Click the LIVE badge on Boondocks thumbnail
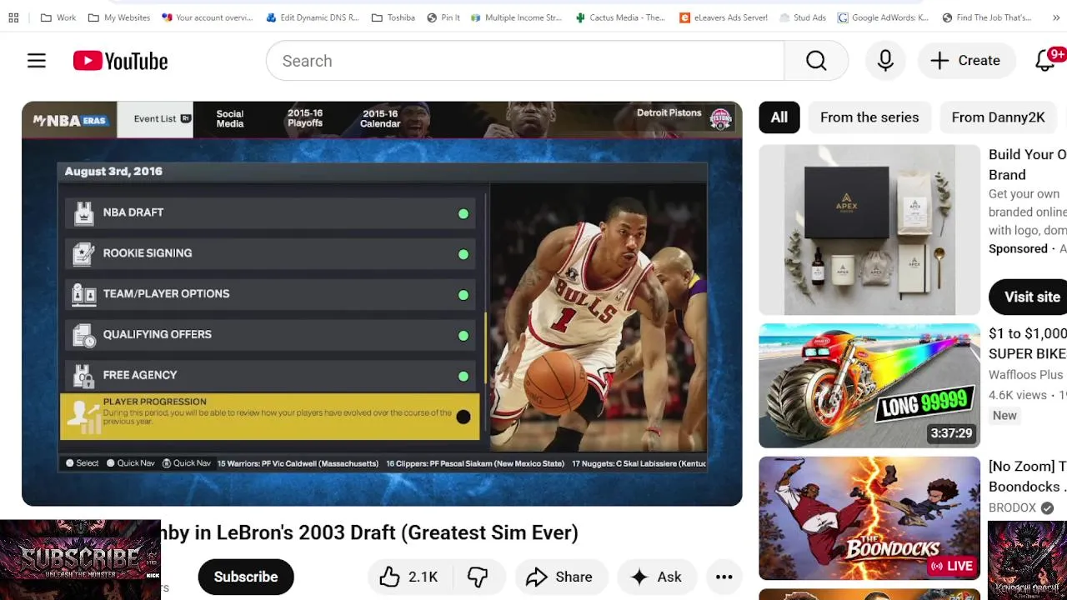Screen dimensions: 1067x600 (x=951, y=566)
